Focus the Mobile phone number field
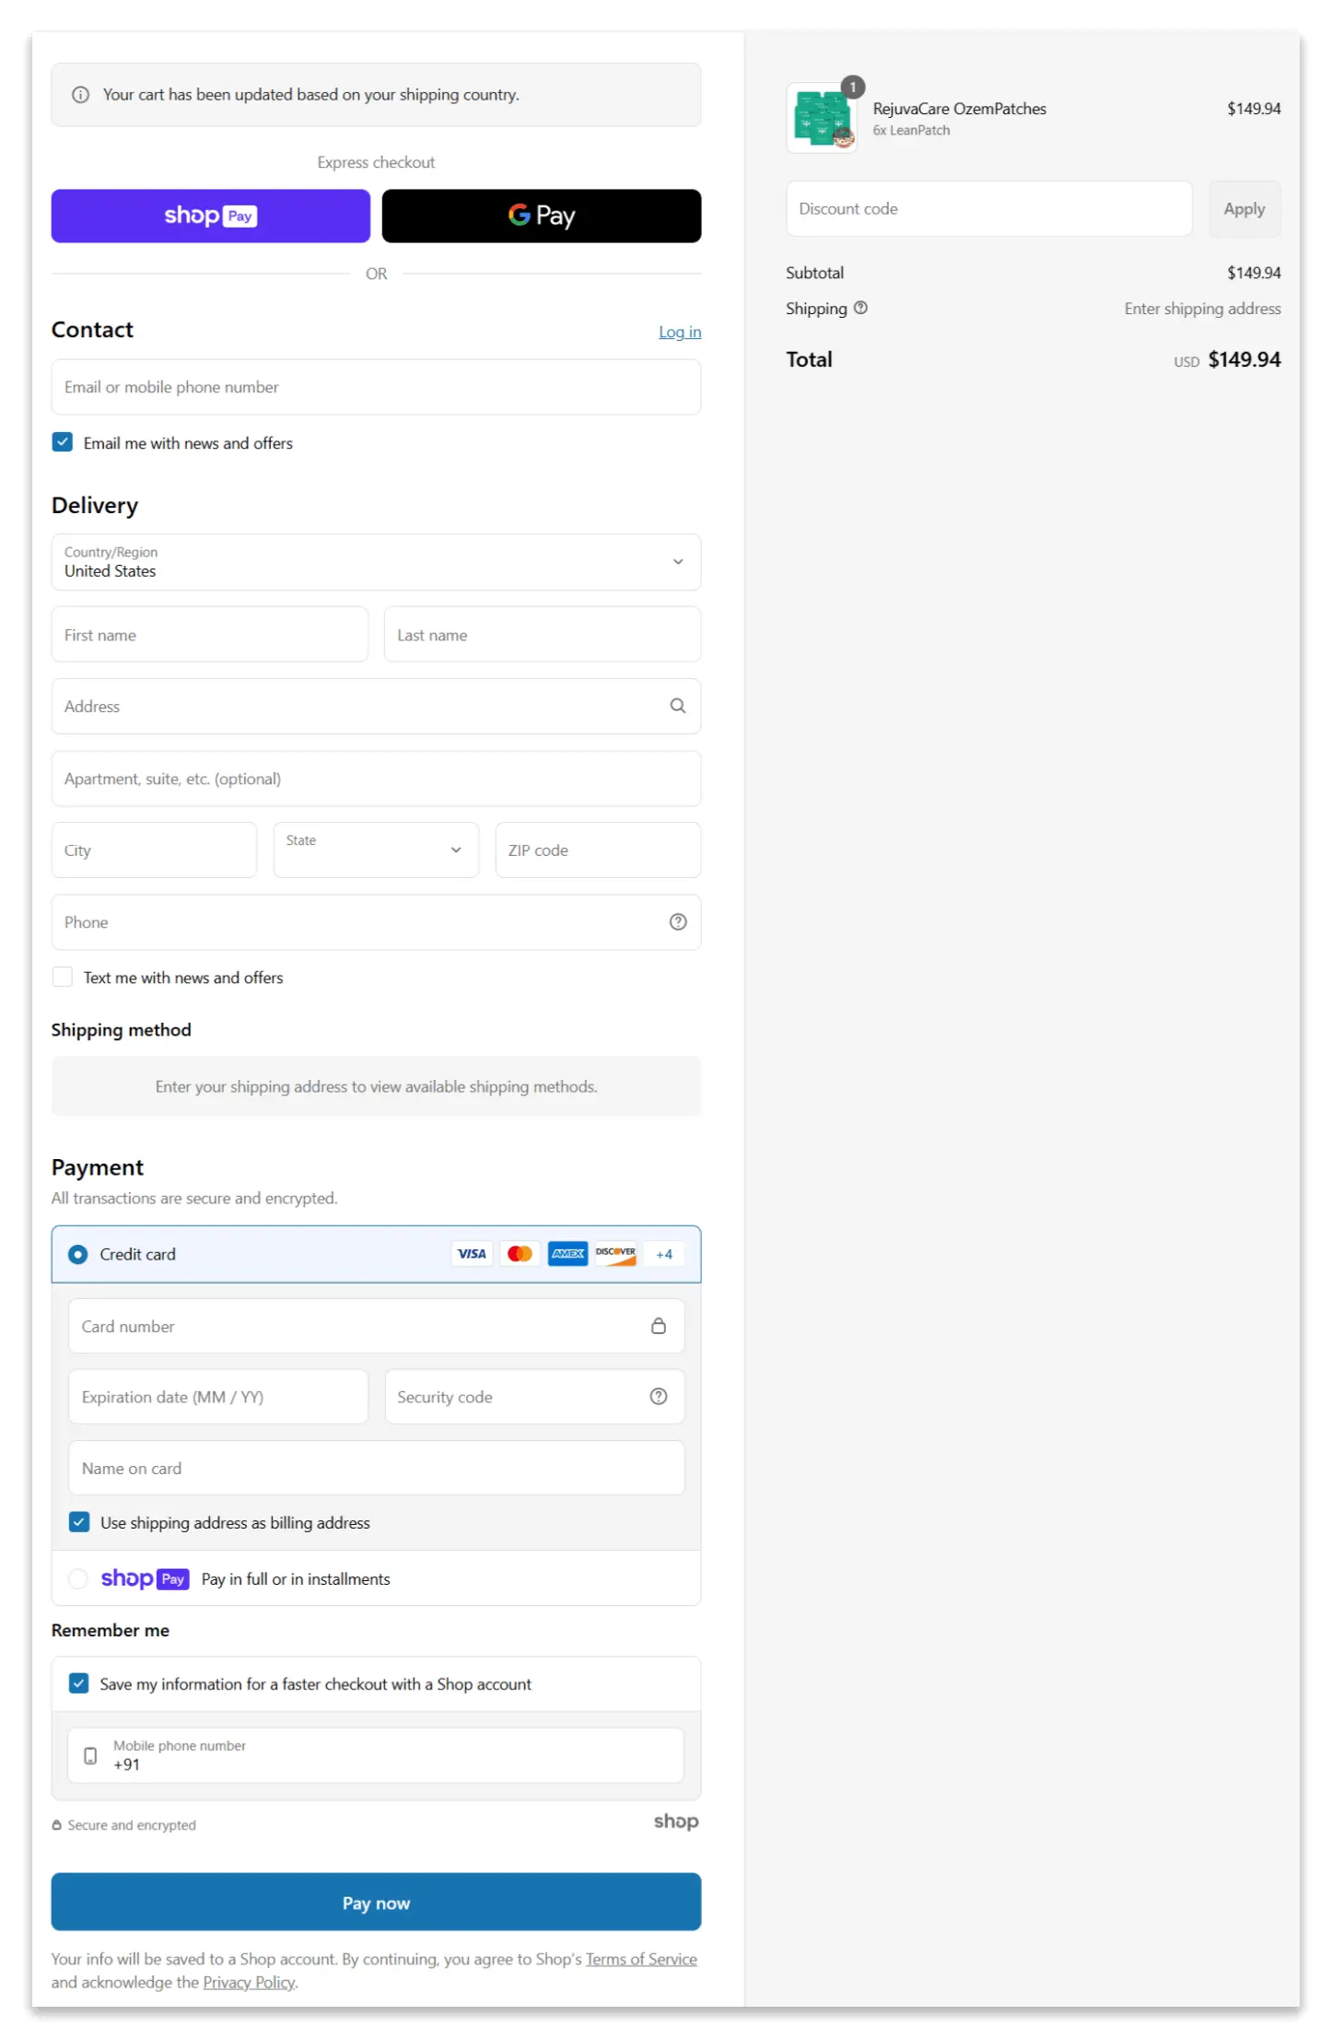Screen dimensions: 1332x2039 coord(376,1755)
